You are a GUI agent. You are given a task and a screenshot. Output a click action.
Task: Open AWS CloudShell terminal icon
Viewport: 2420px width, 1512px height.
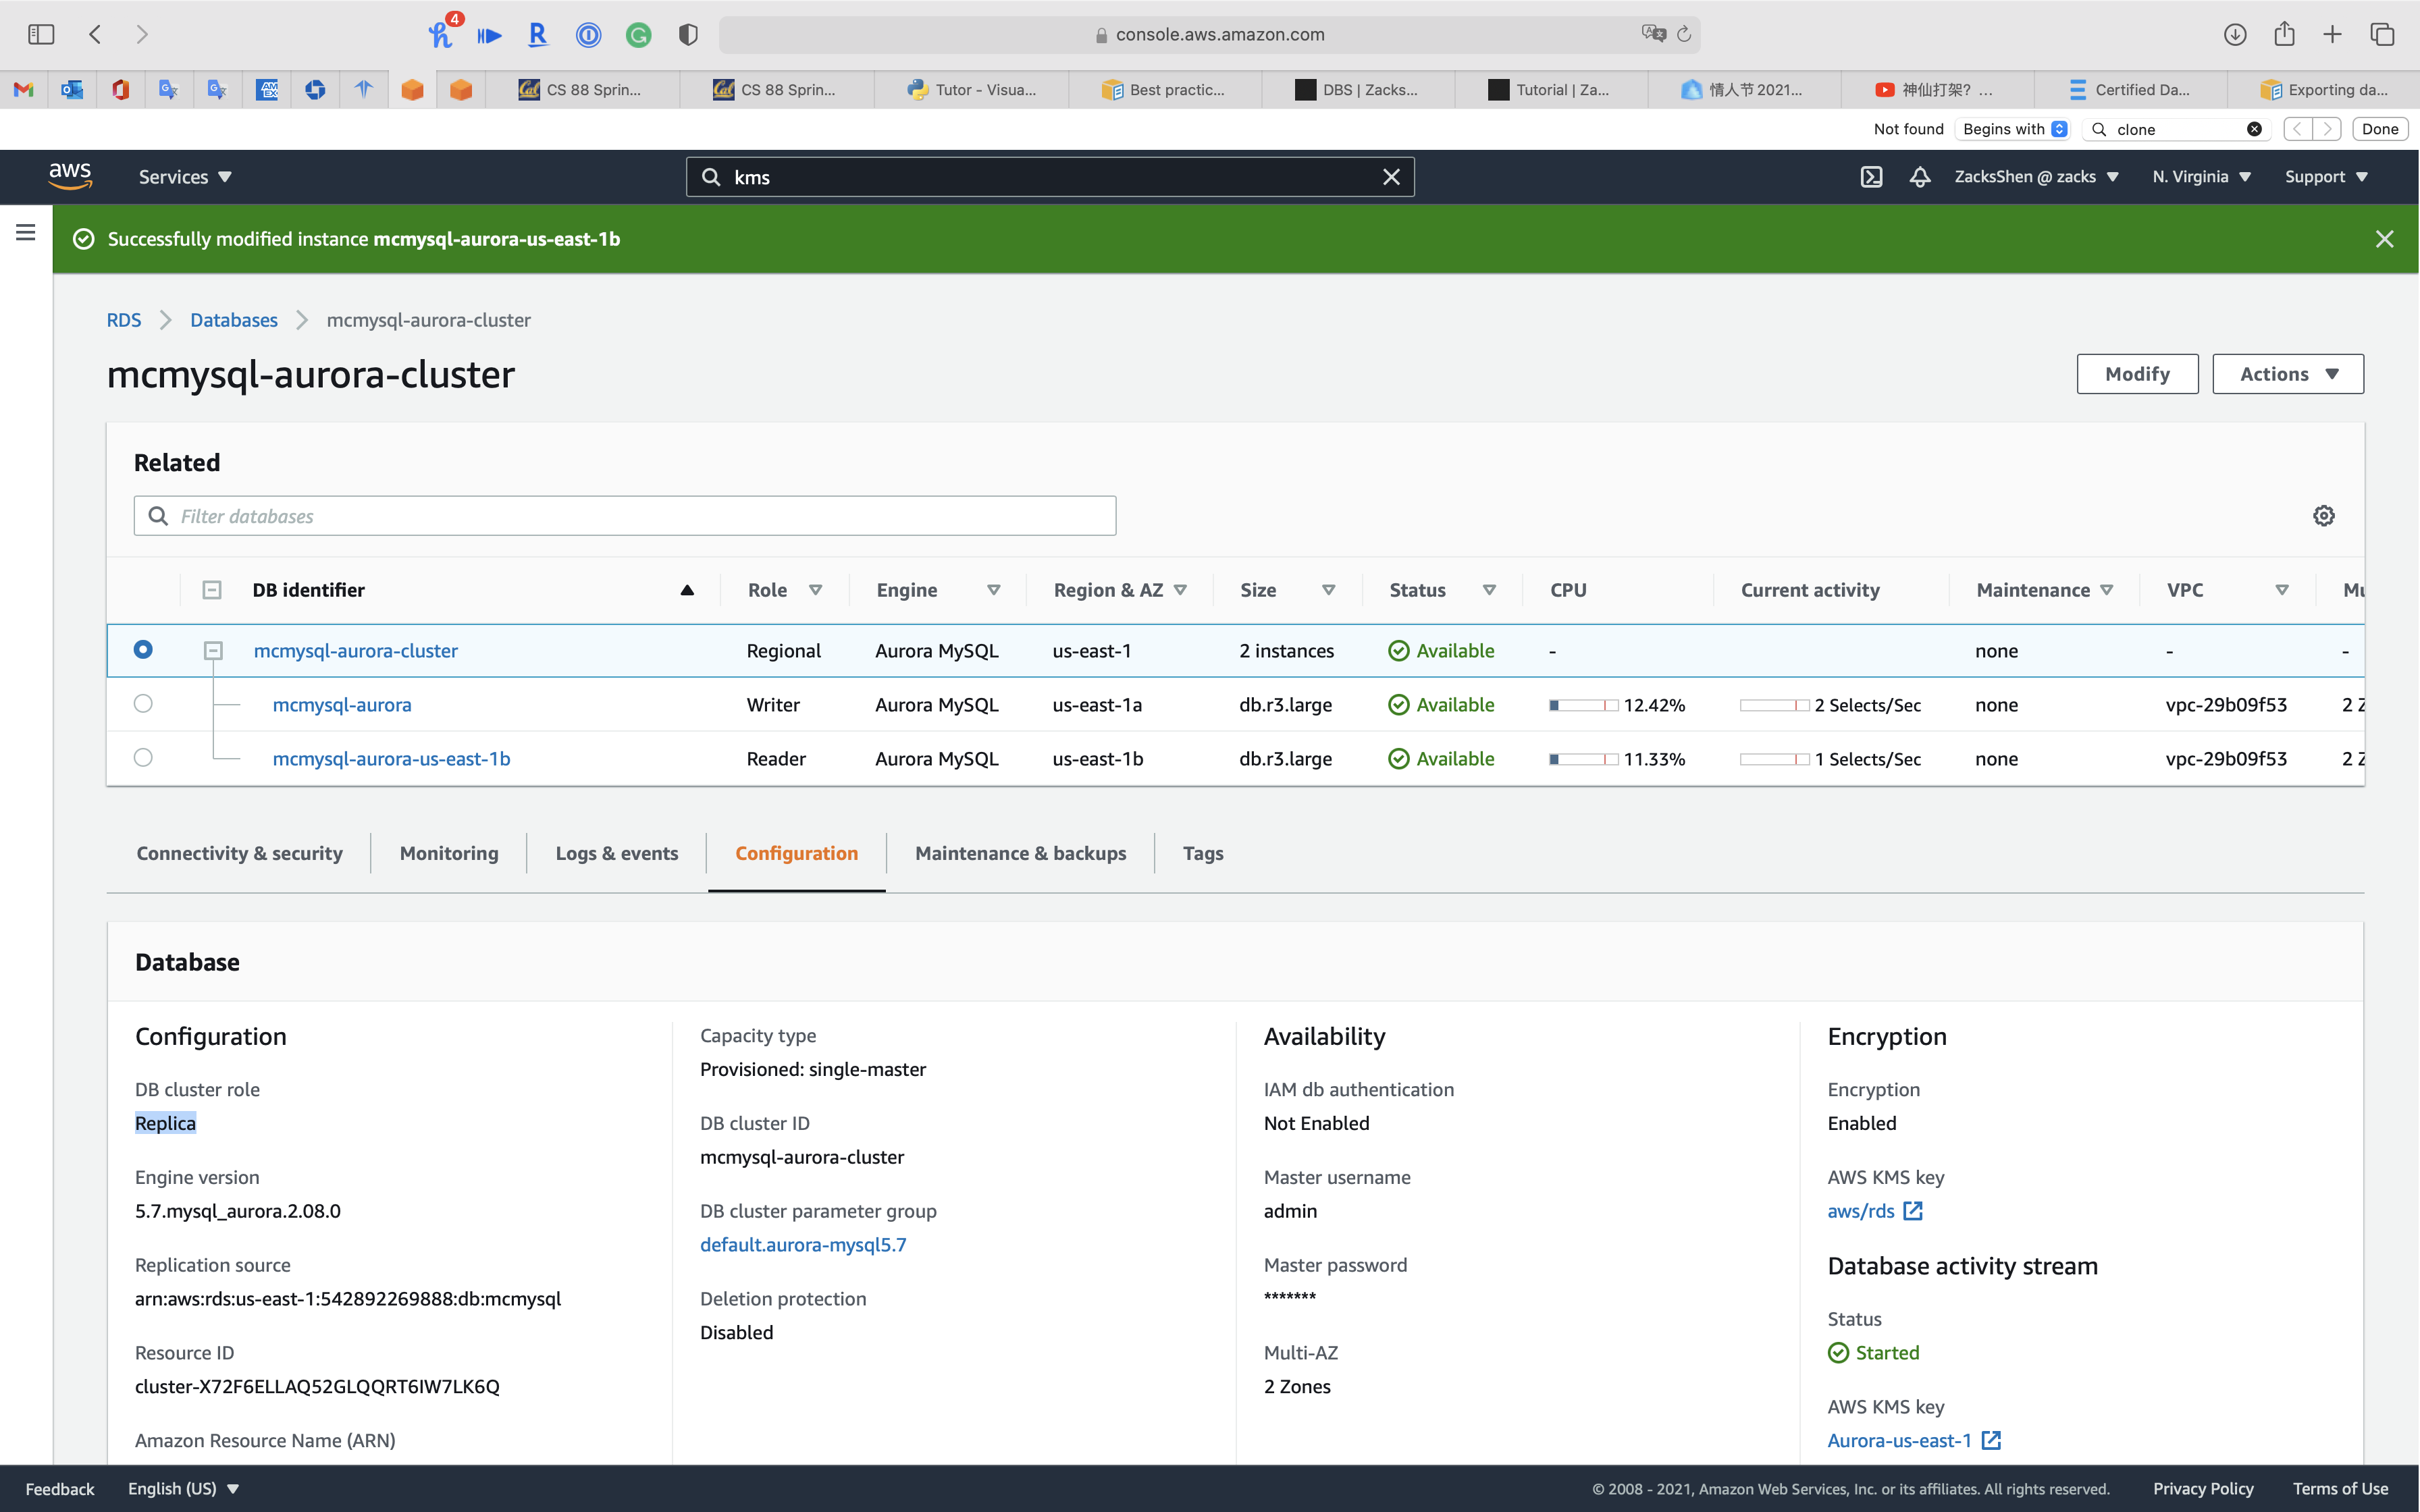point(1871,177)
